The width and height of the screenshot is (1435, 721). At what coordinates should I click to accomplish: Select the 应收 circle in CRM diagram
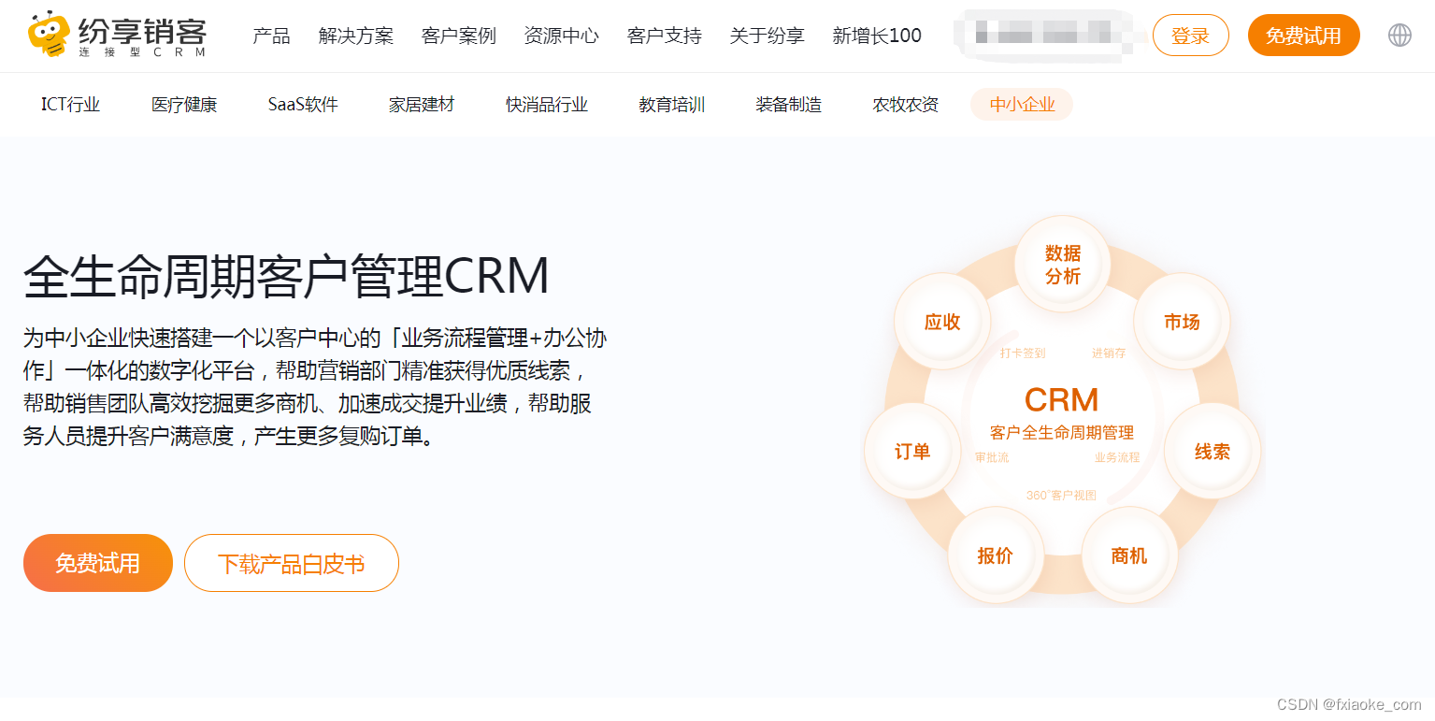[x=942, y=322]
